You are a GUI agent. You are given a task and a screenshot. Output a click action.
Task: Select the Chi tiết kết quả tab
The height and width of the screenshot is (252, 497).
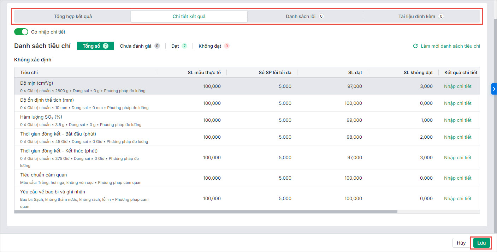point(189,16)
